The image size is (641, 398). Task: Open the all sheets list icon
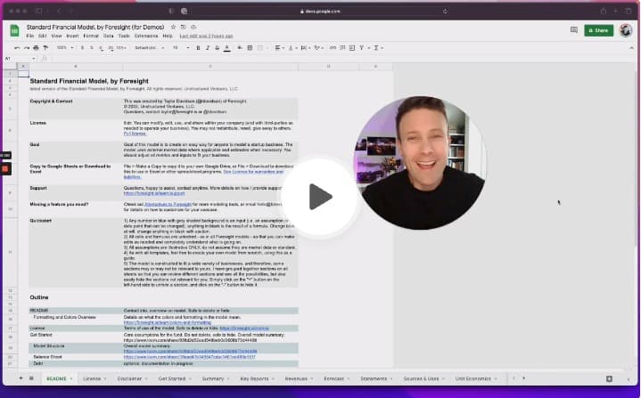click(31, 378)
